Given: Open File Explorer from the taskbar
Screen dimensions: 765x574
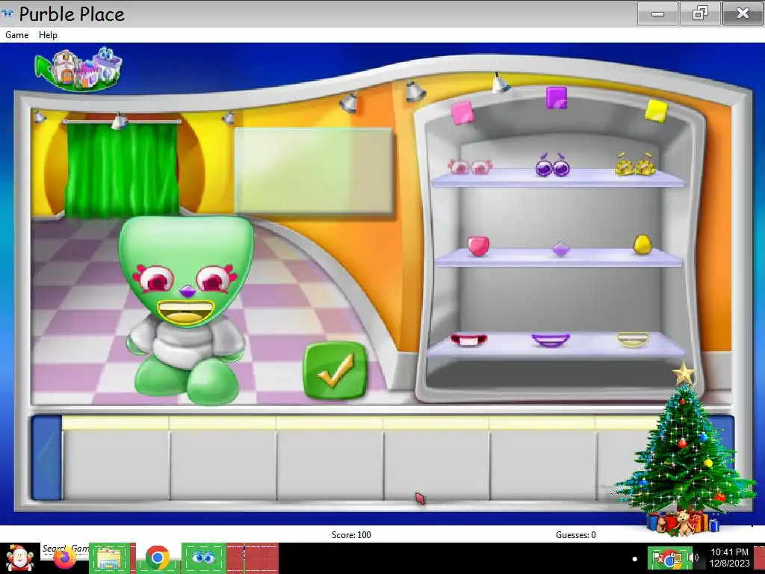Looking at the screenshot, I should [x=109, y=558].
